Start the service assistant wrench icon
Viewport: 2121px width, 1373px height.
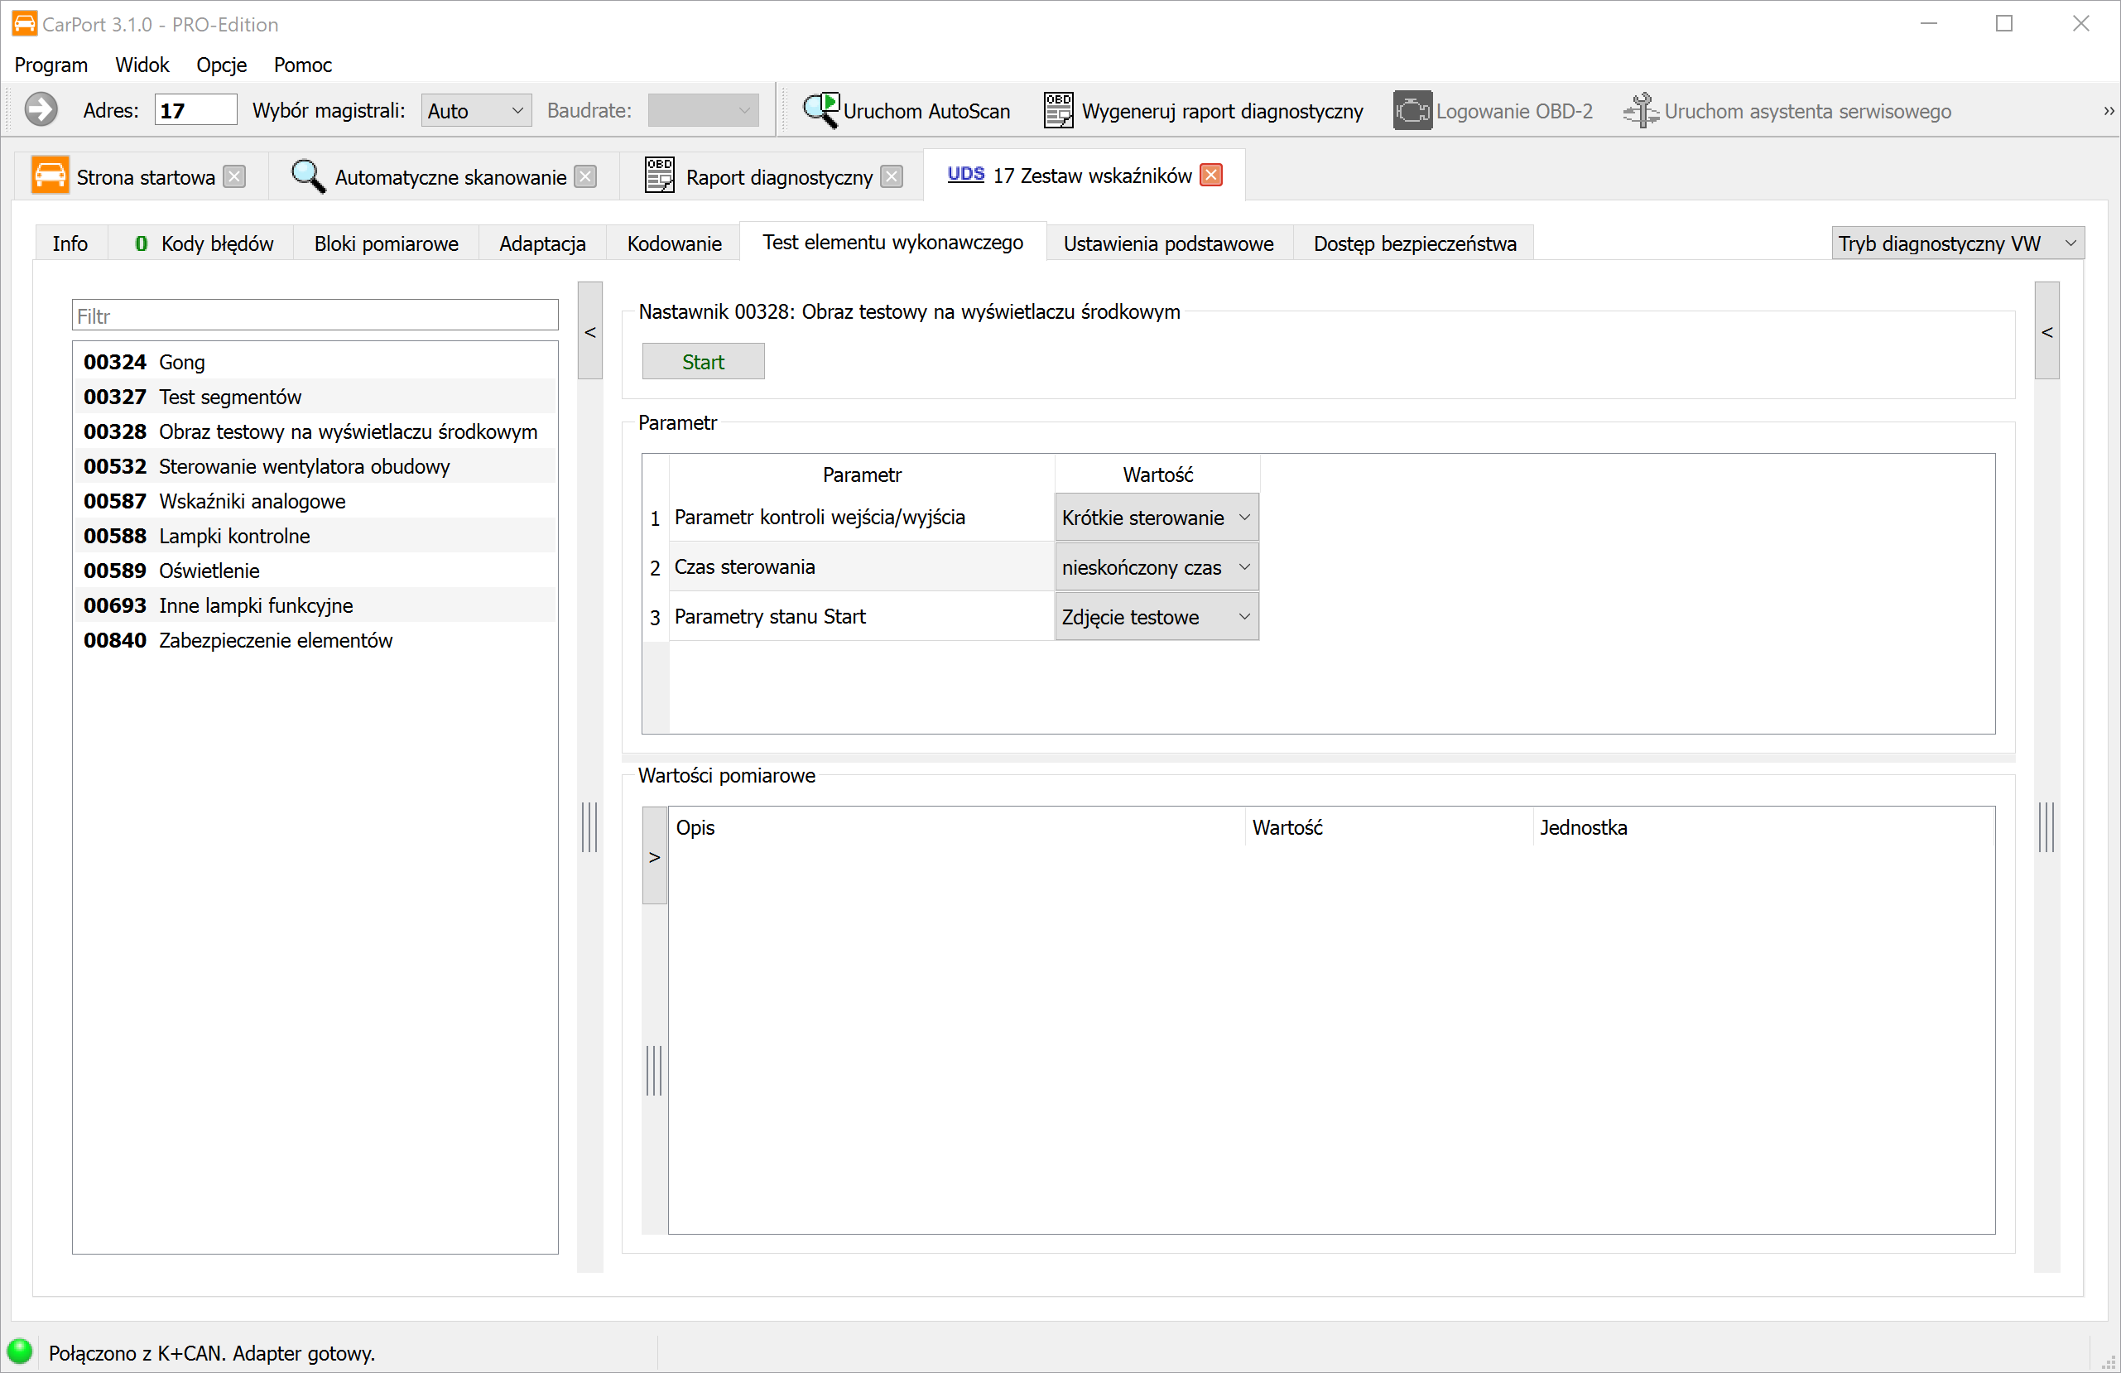pos(1640,111)
